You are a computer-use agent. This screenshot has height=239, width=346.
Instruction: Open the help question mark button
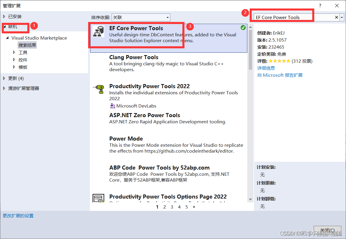pyautogui.click(x=320, y=6)
